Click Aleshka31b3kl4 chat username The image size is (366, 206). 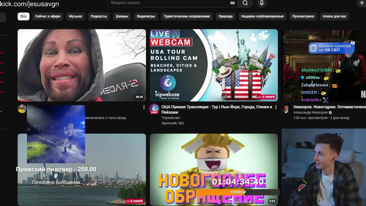[x=316, y=70]
